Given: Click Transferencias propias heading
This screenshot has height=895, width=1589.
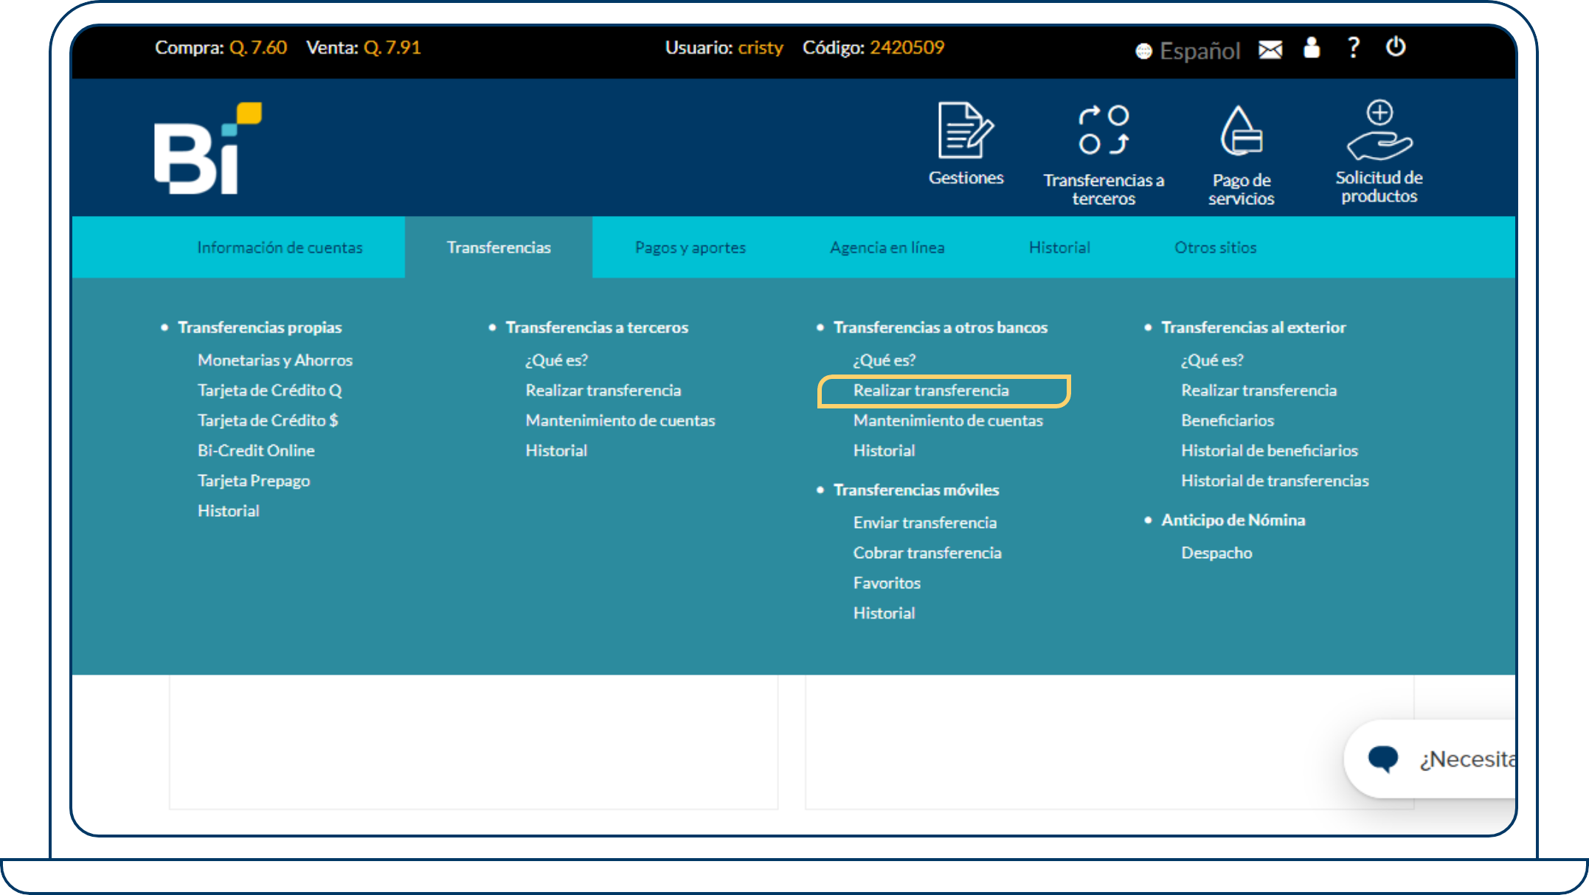Looking at the screenshot, I should (260, 327).
